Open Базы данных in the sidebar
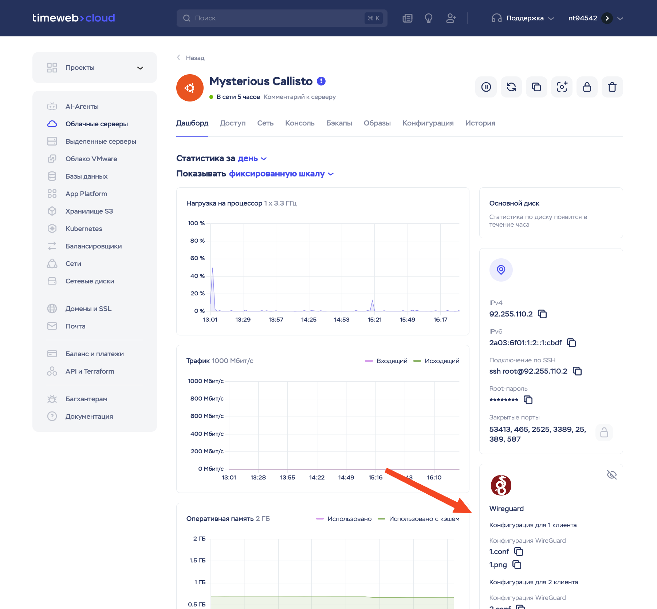 86,176
